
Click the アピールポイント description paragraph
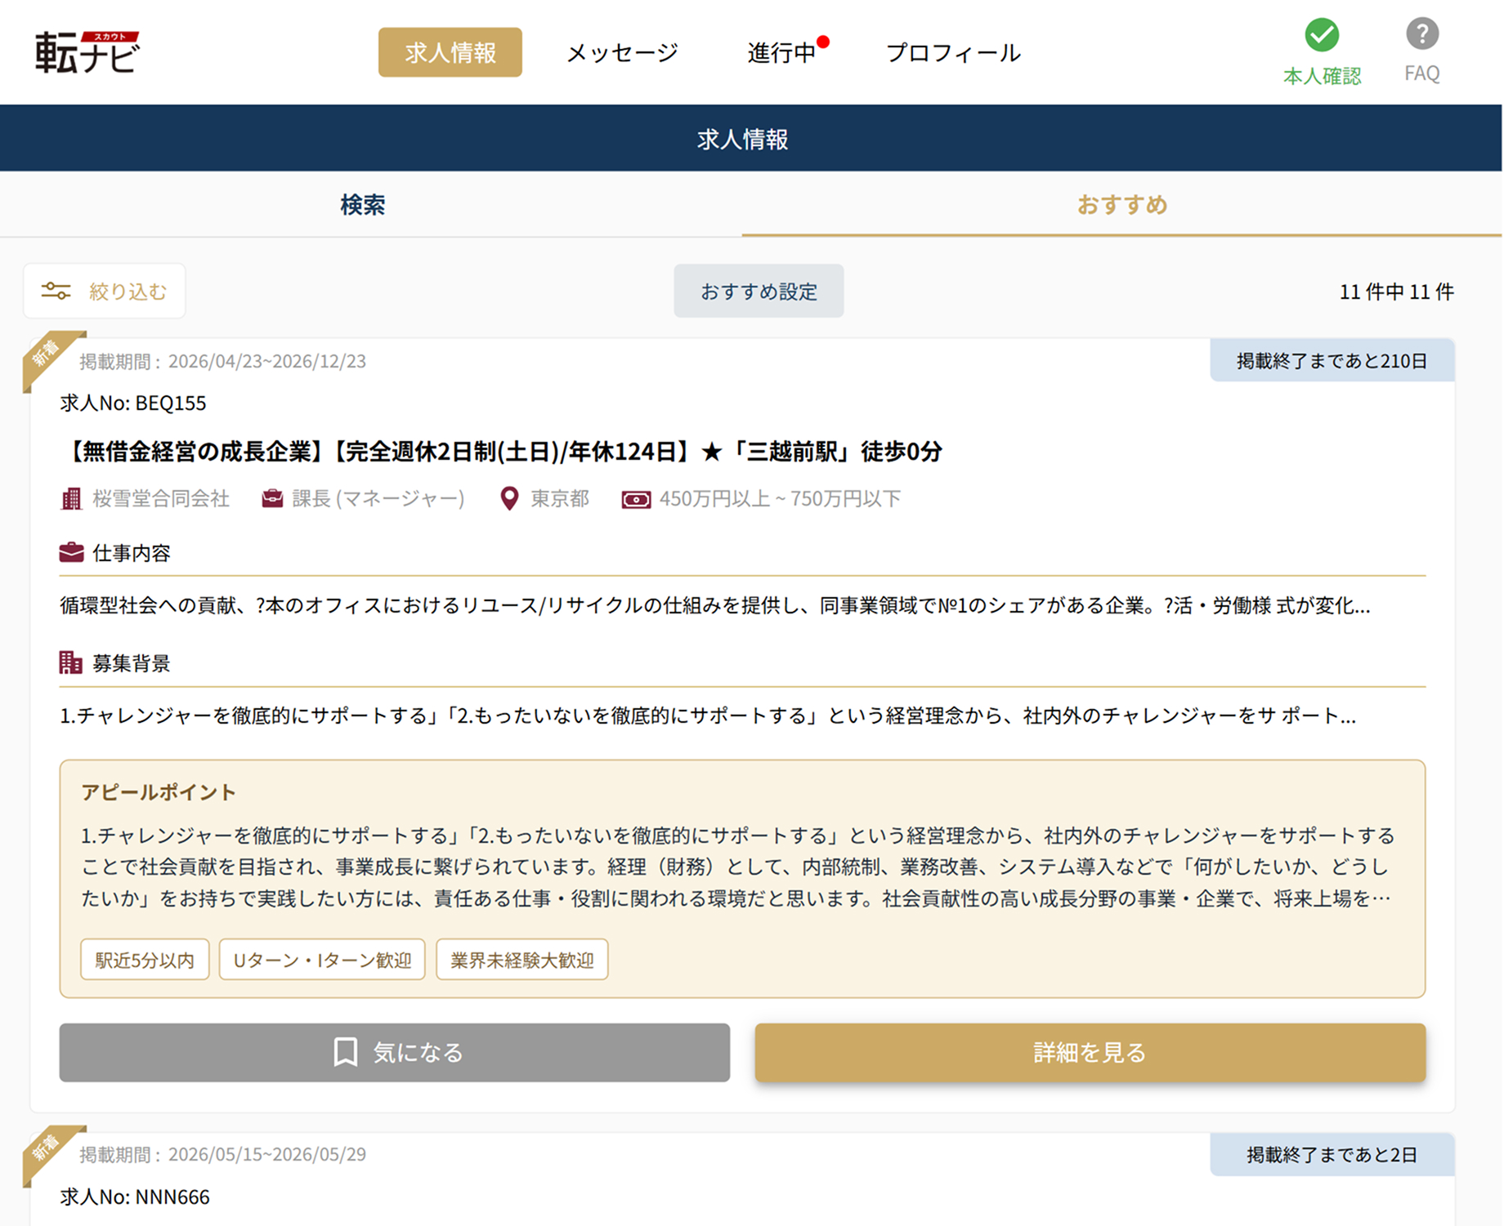pyautogui.click(x=738, y=867)
